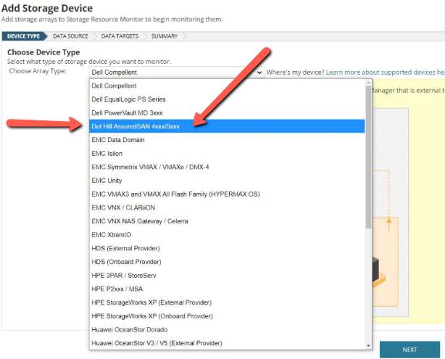The height and width of the screenshot is (359, 445).
Task: Select EMC XtremIO array type
Action: [227, 235]
